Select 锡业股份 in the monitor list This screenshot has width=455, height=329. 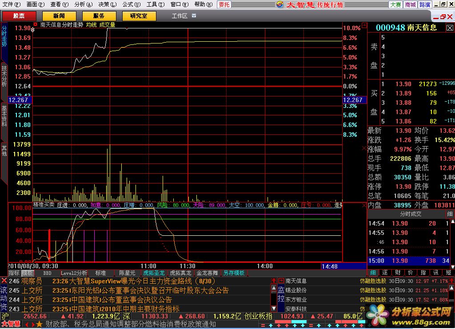296,290
